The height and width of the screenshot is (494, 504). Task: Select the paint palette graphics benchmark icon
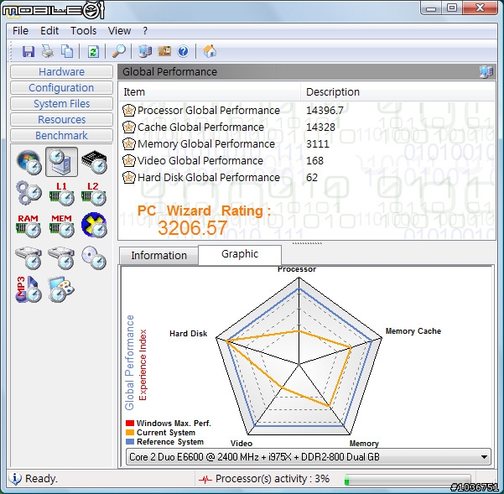coord(61,289)
